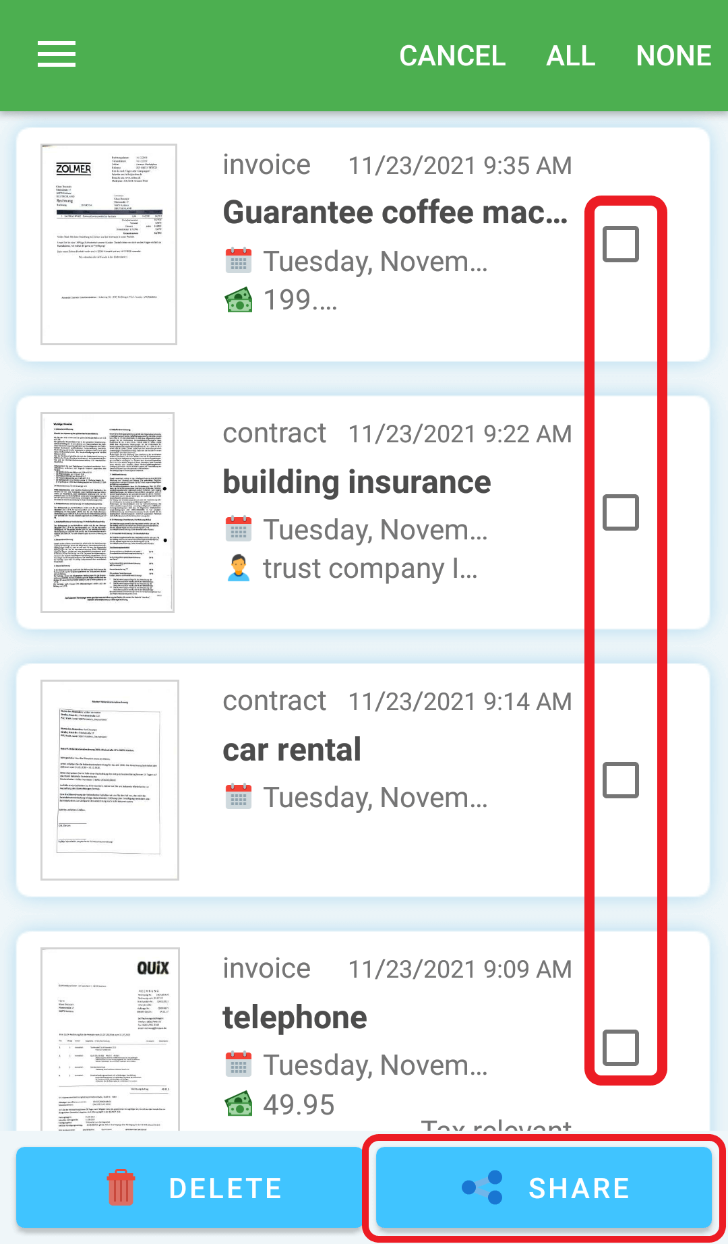Viewport: 728px width, 1244px height.
Task: Click person icon next to trust company
Action: (239, 568)
